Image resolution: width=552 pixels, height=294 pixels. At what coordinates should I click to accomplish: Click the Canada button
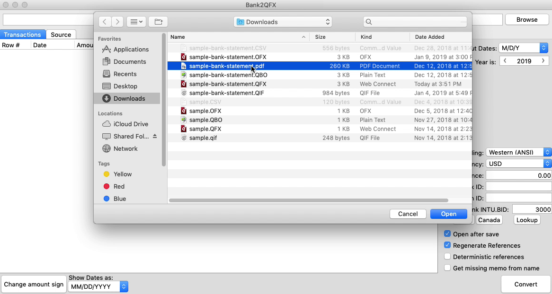[x=489, y=220]
